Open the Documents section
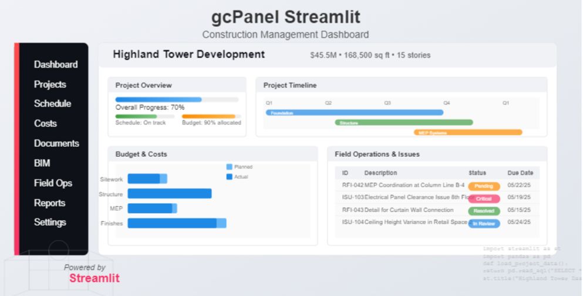The width and height of the screenshot is (587, 296). point(56,143)
